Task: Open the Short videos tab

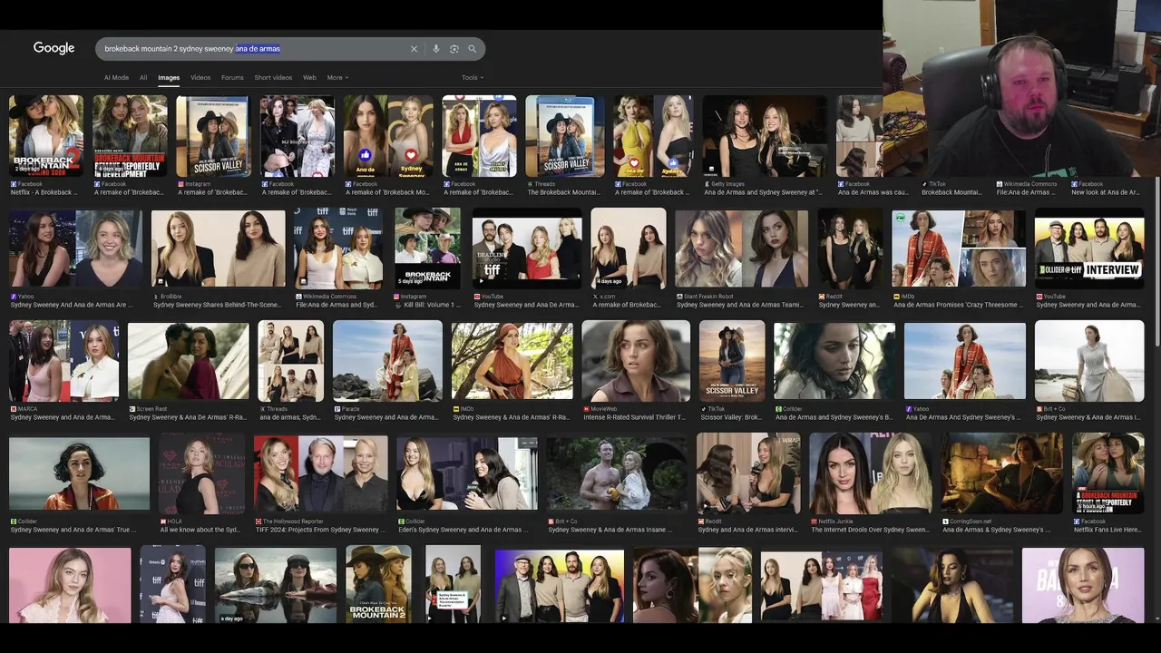Action: point(273,78)
